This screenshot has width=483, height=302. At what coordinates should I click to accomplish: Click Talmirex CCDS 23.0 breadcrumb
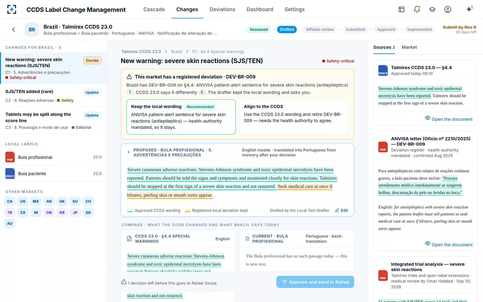tap(141, 52)
